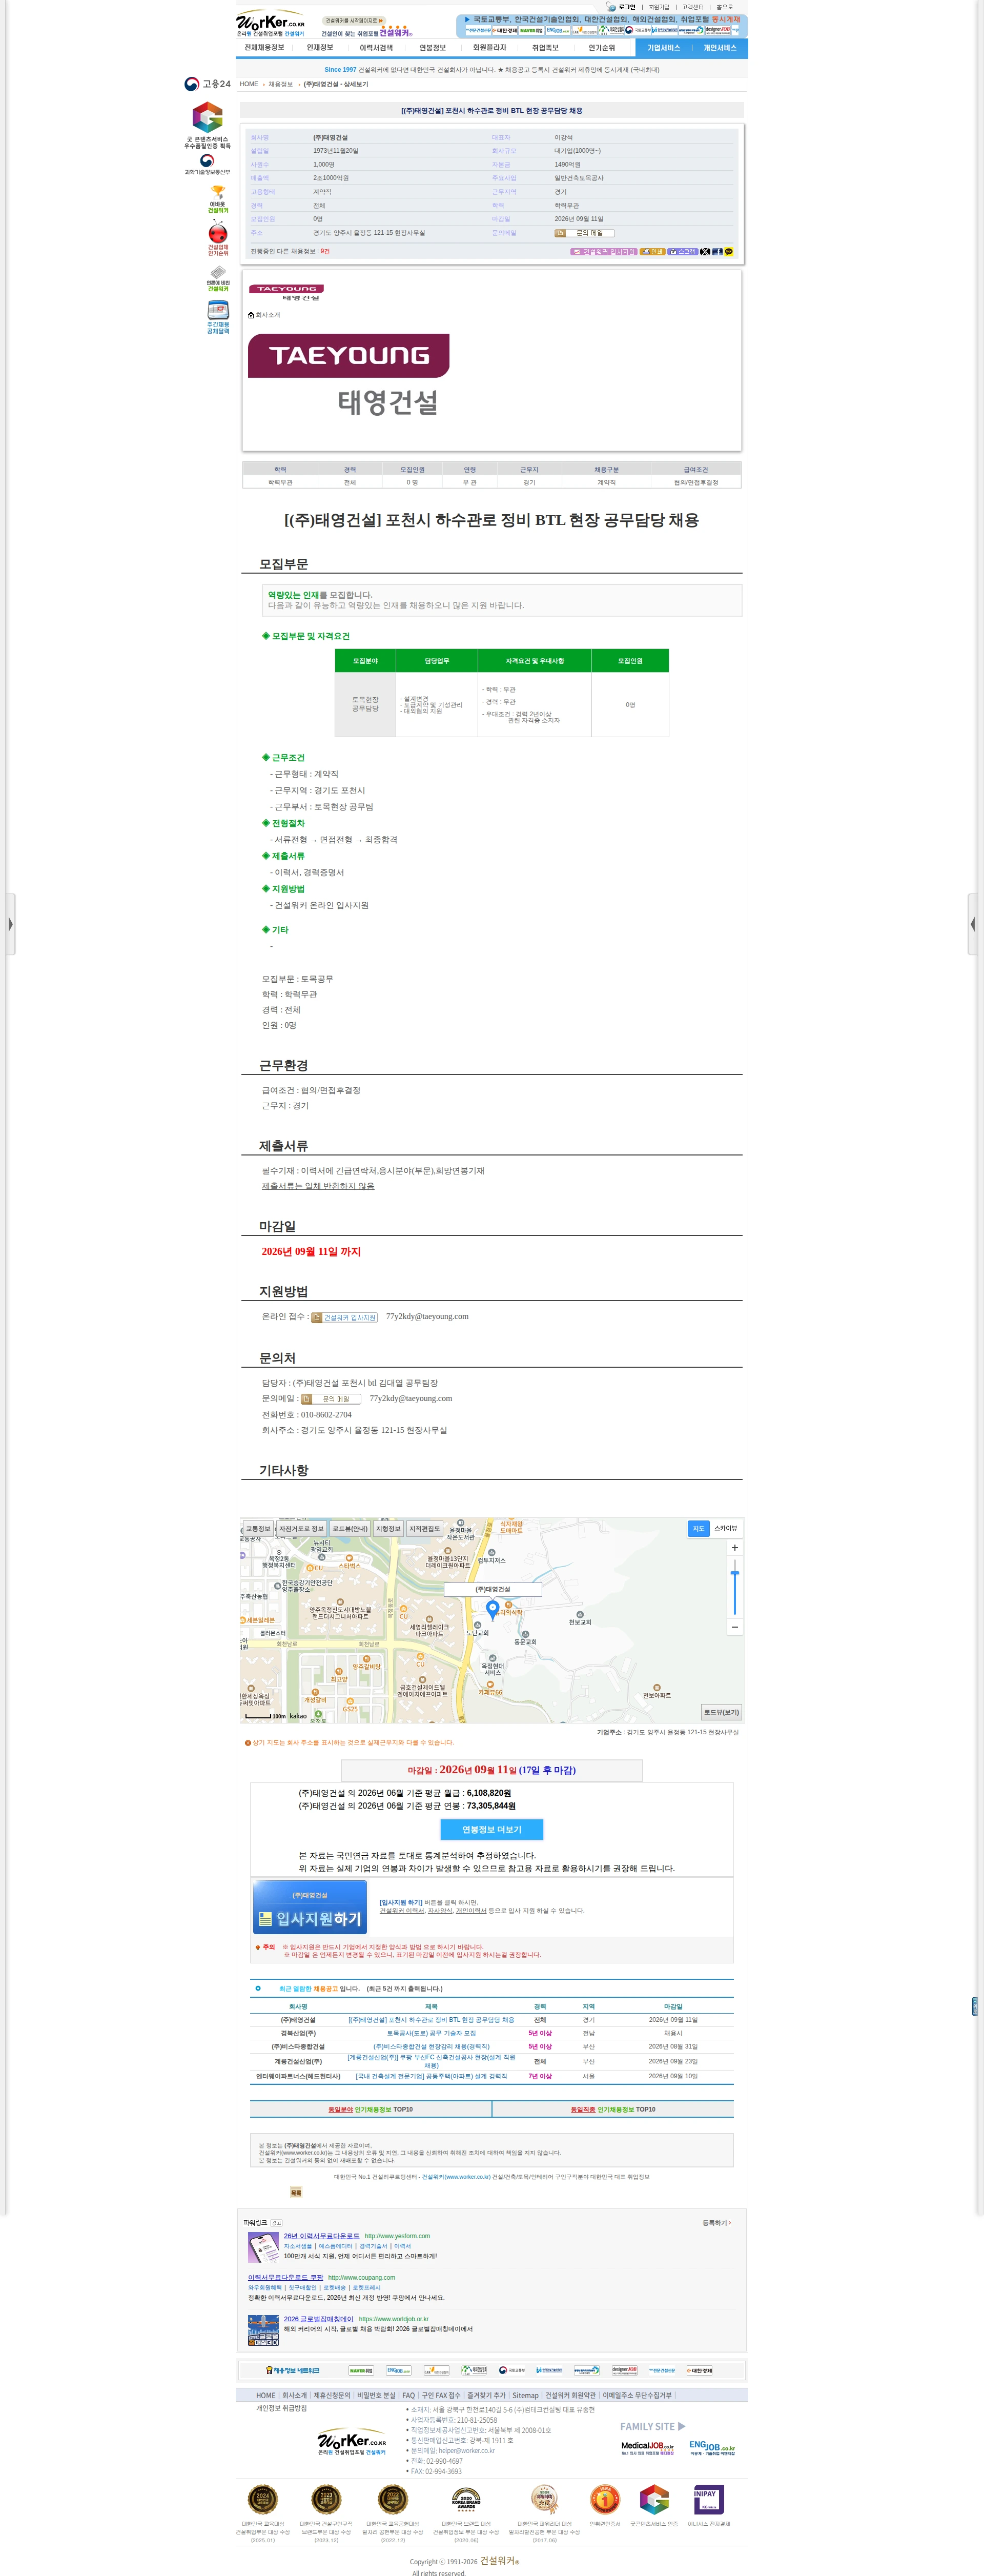Open the 2026 글로벌잡매칭데이 power link
The height and width of the screenshot is (2576, 984).
click(318, 2319)
